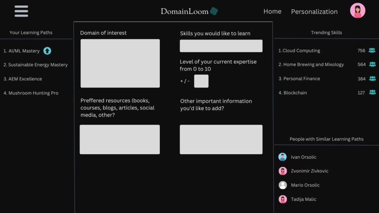Click the Your Learning Paths heading

31,32
